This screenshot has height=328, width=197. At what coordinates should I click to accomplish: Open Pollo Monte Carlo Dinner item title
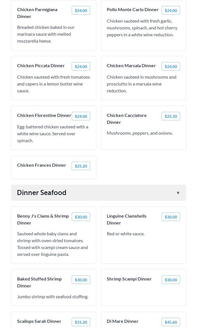click(132, 9)
